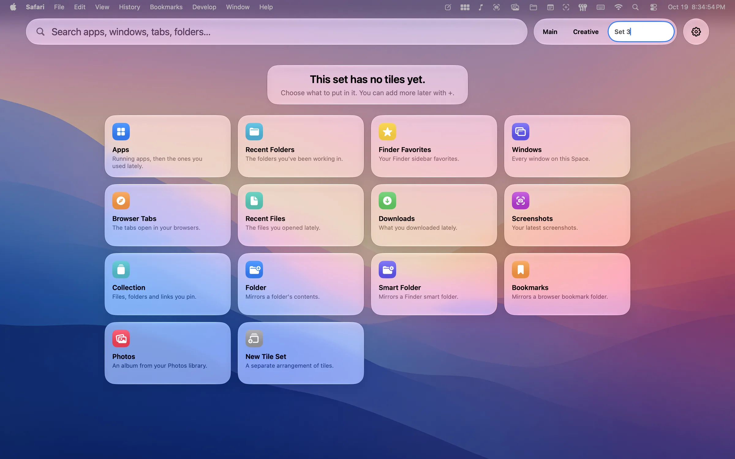
Task: Pick the Browser Tabs compass icon
Action: (121, 201)
